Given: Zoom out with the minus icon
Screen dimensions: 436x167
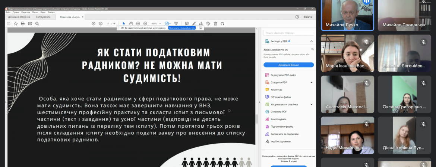Looking at the screenshot, I should click(x=138, y=23).
